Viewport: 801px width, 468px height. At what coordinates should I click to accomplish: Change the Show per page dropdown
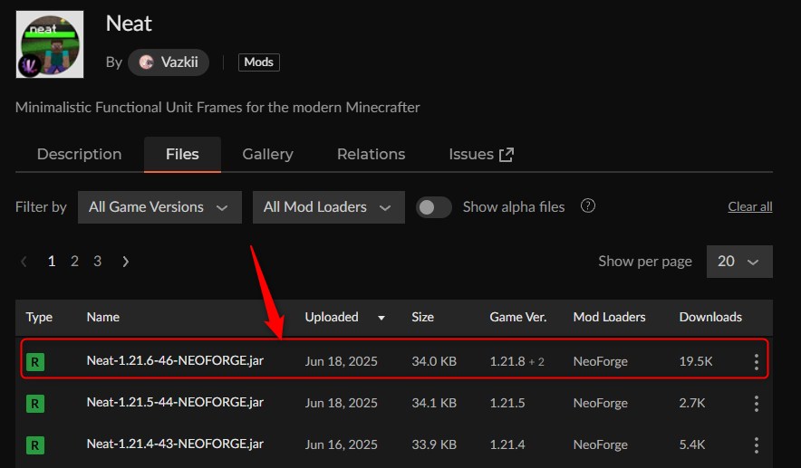(738, 262)
